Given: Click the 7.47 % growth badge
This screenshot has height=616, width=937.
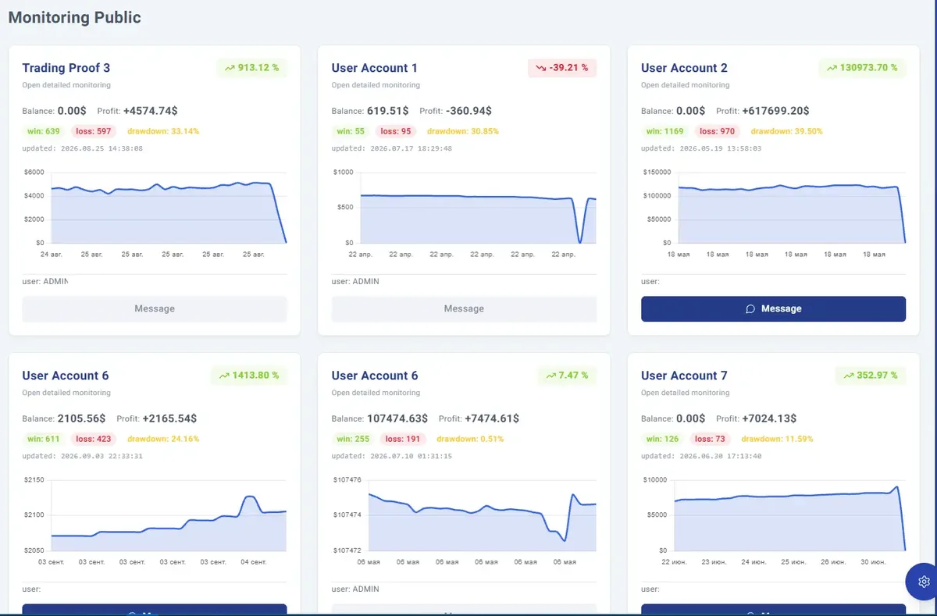Looking at the screenshot, I should pos(567,376).
